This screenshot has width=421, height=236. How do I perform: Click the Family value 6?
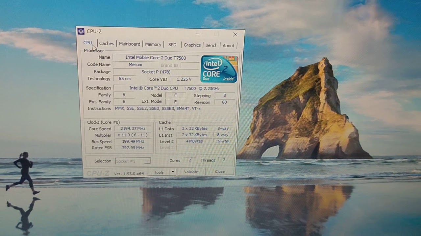pos(124,95)
